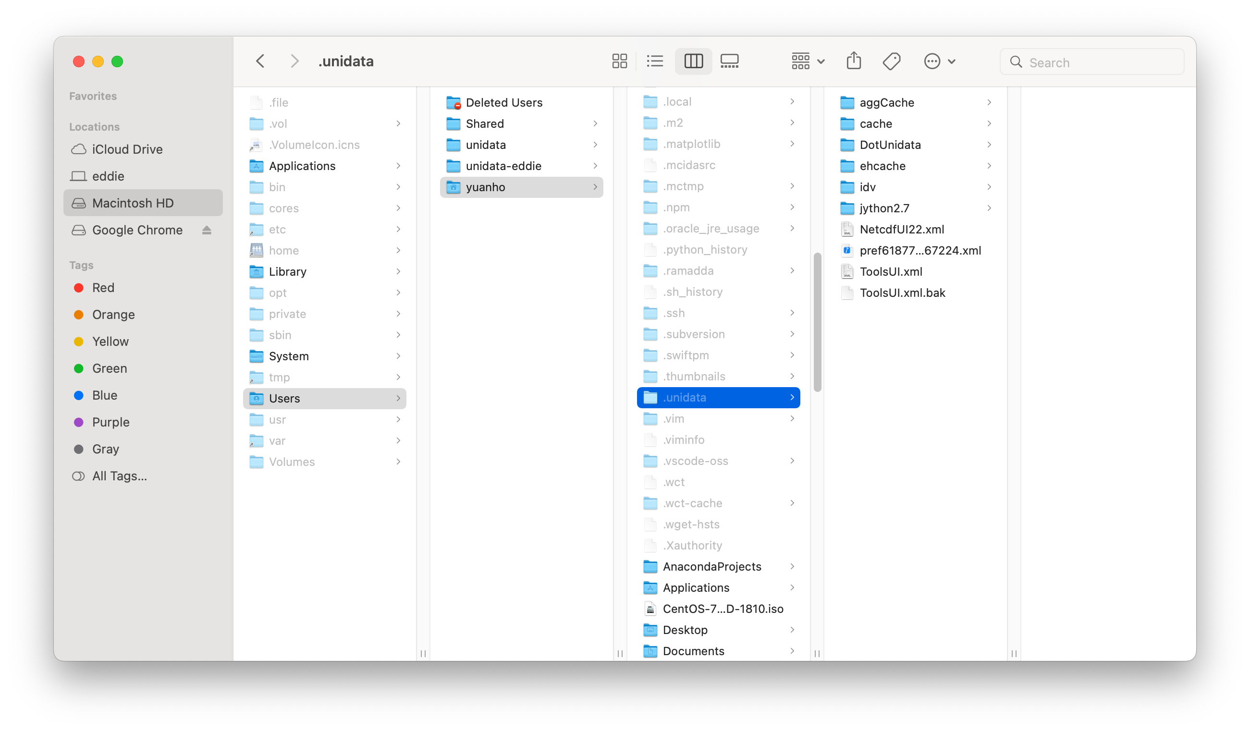Image resolution: width=1250 pixels, height=732 pixels.
Task: Eject the Google Chrome volume
Action: [x=207, y=230]
